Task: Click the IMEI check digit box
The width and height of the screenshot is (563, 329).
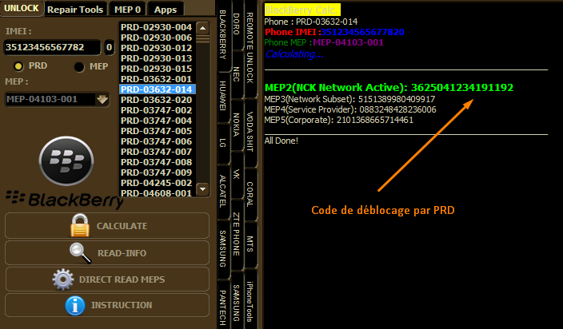Action: 109,47
